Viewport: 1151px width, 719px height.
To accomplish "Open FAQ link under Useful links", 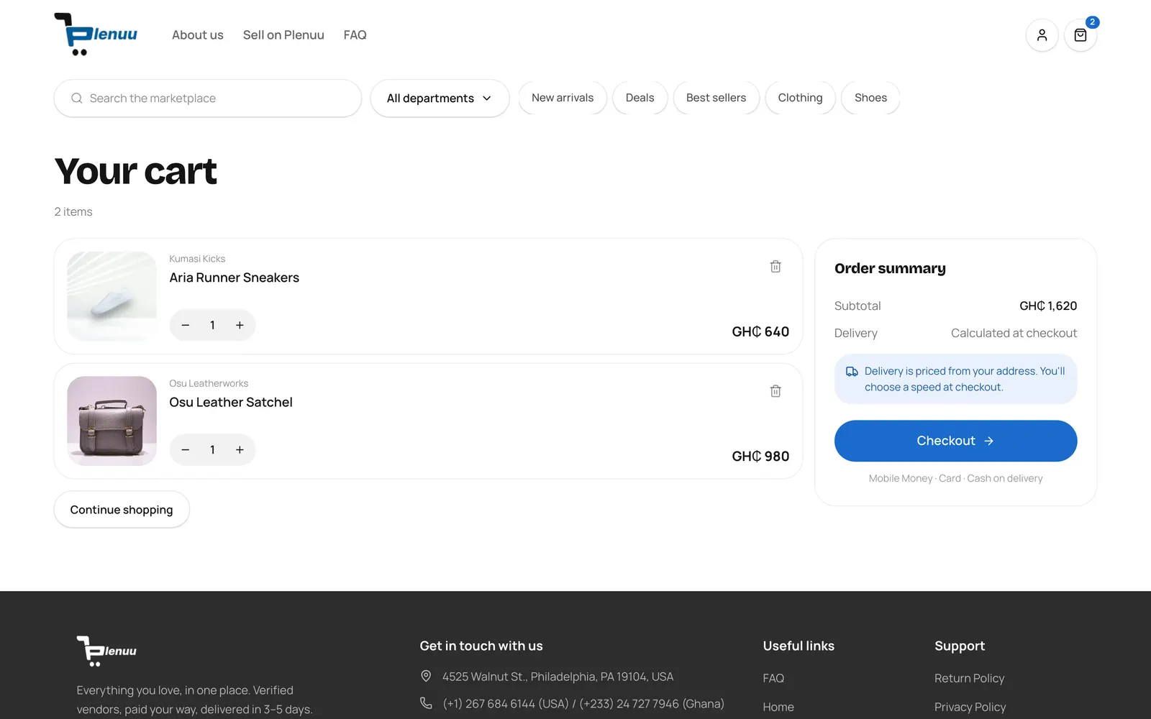I will click(773, 678).
